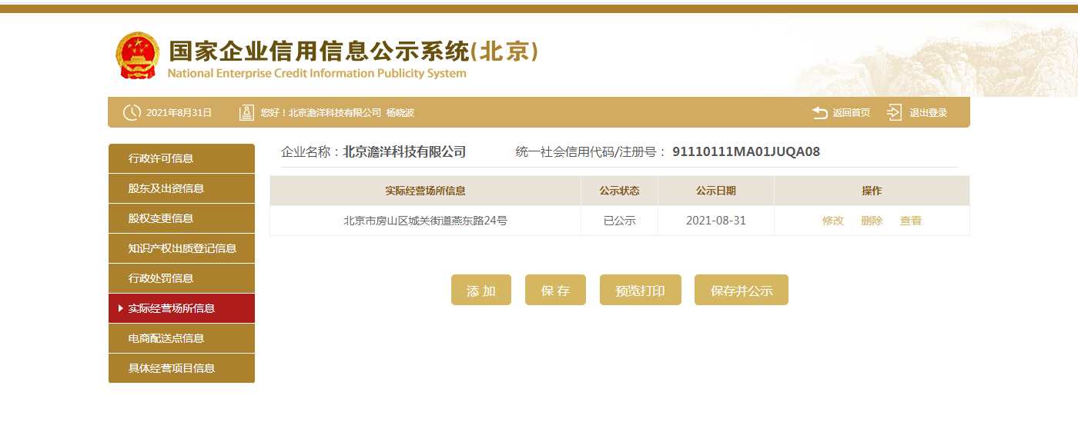Click the 公示状态 column header
This screenshot has width=1078, height=442.
click(620, 191)
